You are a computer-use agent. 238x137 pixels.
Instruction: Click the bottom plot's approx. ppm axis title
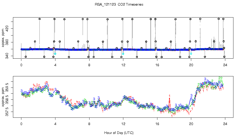pos(3,97)
